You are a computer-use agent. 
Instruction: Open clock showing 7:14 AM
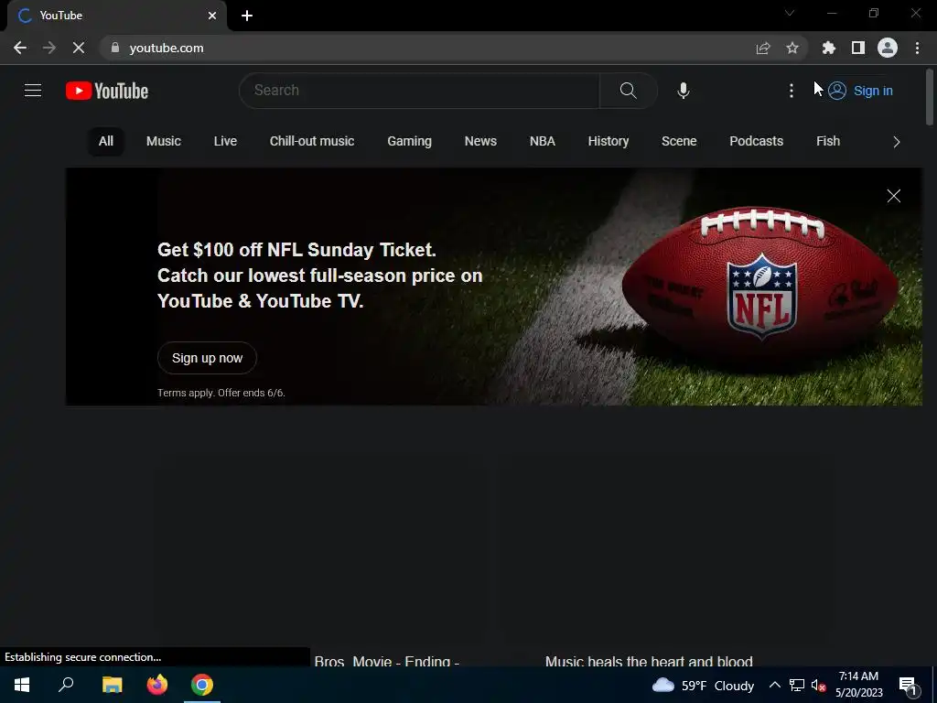click(858, 685)
